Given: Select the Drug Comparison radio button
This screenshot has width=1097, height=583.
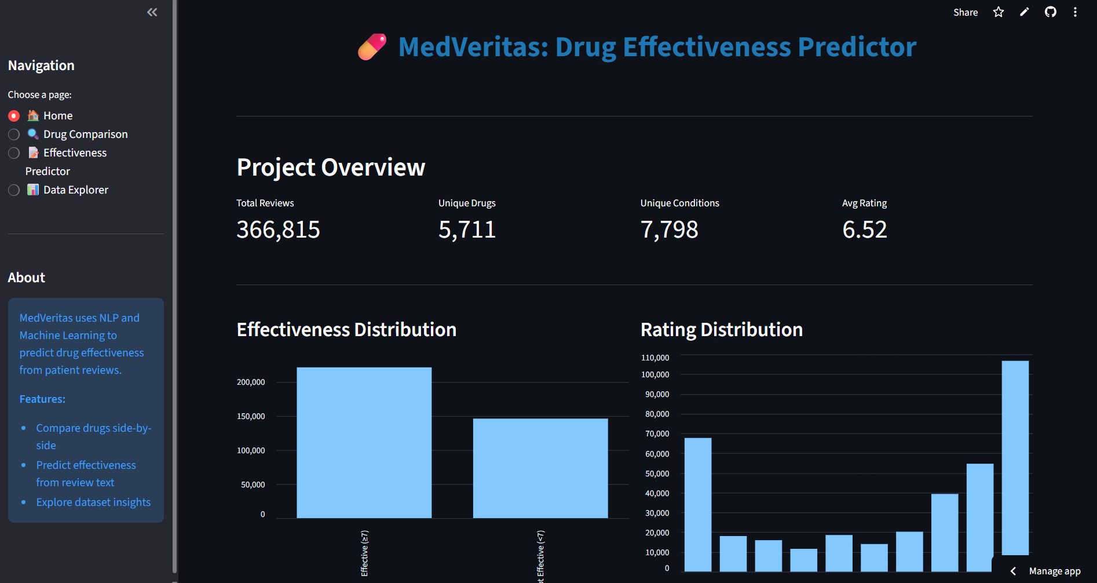Looking at the screenshot, I should pyautogui.click(x=13, y=134).
